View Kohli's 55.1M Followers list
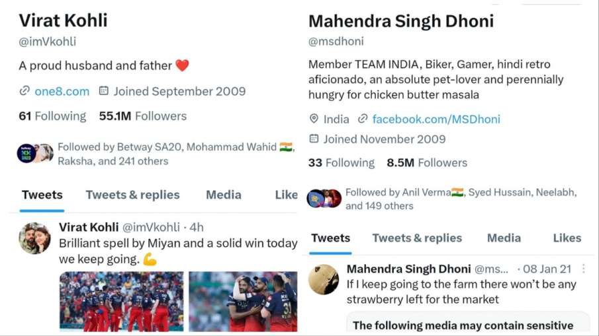599x336 pixels. point(143,116)
